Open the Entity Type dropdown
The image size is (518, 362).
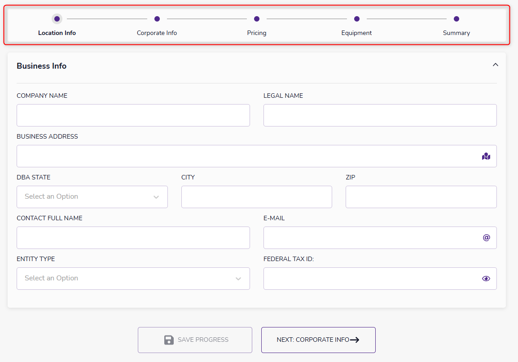(x=133, y=279)
